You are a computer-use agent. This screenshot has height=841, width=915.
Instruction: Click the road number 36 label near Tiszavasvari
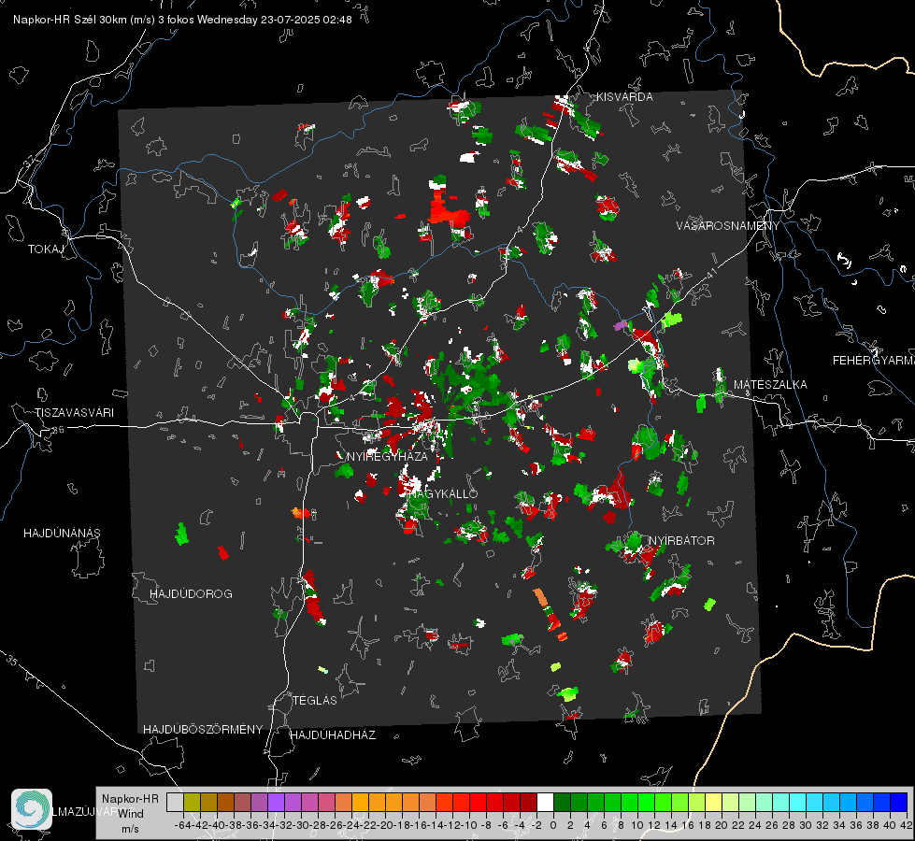pyautogui.click(x=58, y=429)
